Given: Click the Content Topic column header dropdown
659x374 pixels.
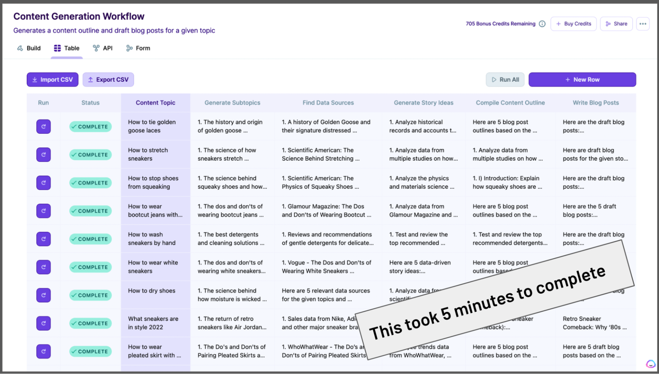Looking at the screenshot, I should (x=156, y=102).
